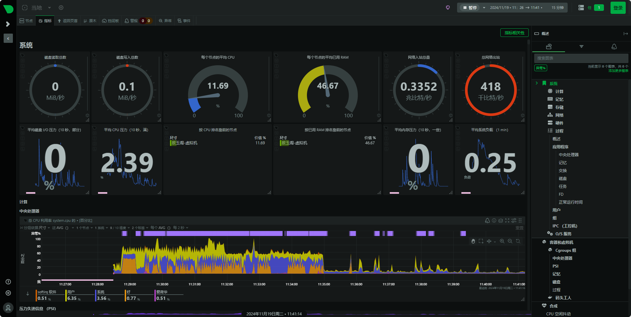This screenshot has width=631, height=317.
Task: Collapse the right sidebar with arrow icon
Action: pyautogui.click(x=625, y=34)
